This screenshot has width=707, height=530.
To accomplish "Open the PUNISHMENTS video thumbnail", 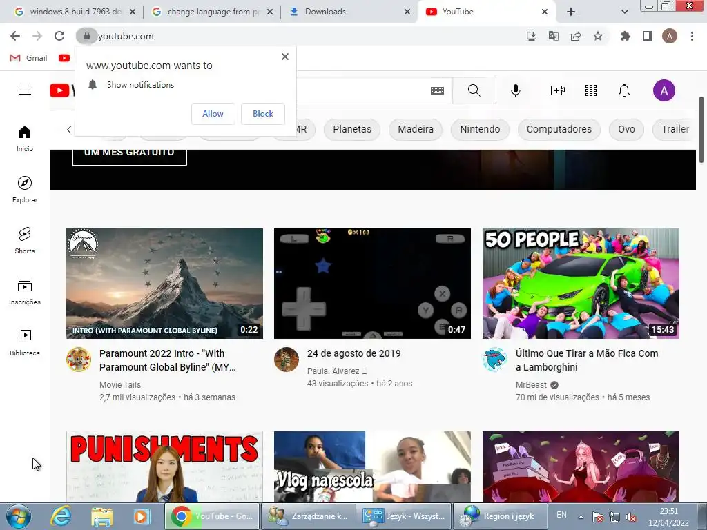I will pyautogui.click(x=164, y=467).
